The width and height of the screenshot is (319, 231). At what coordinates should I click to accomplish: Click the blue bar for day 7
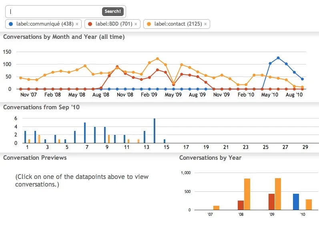coord(85,133)
